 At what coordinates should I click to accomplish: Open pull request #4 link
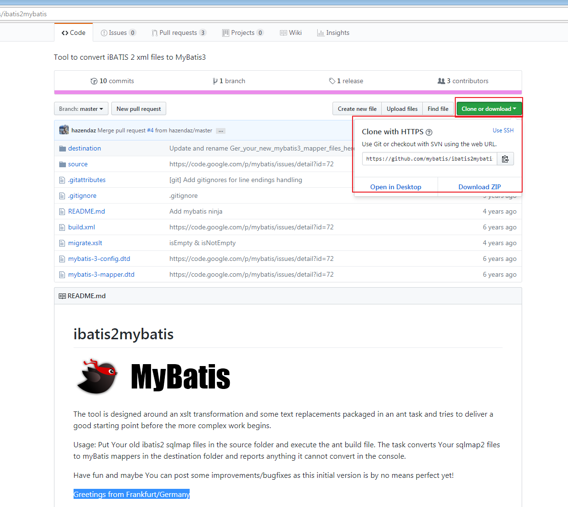[150, 130]
